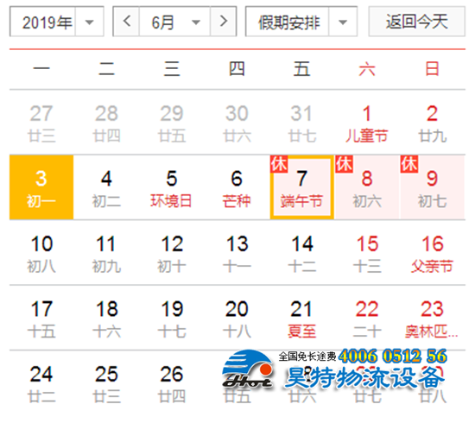
Task: Open the 2019年 year dropdown
Action: coord(57,22)
